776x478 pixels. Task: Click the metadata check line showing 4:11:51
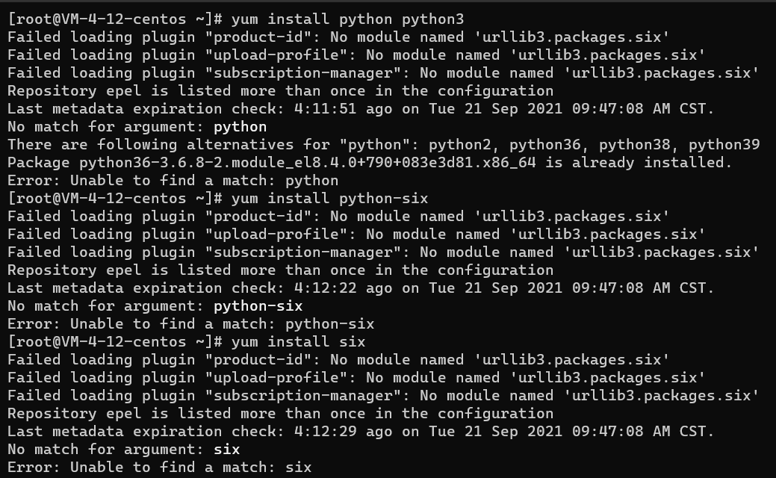pyautogui.click(x=361, y=109)
